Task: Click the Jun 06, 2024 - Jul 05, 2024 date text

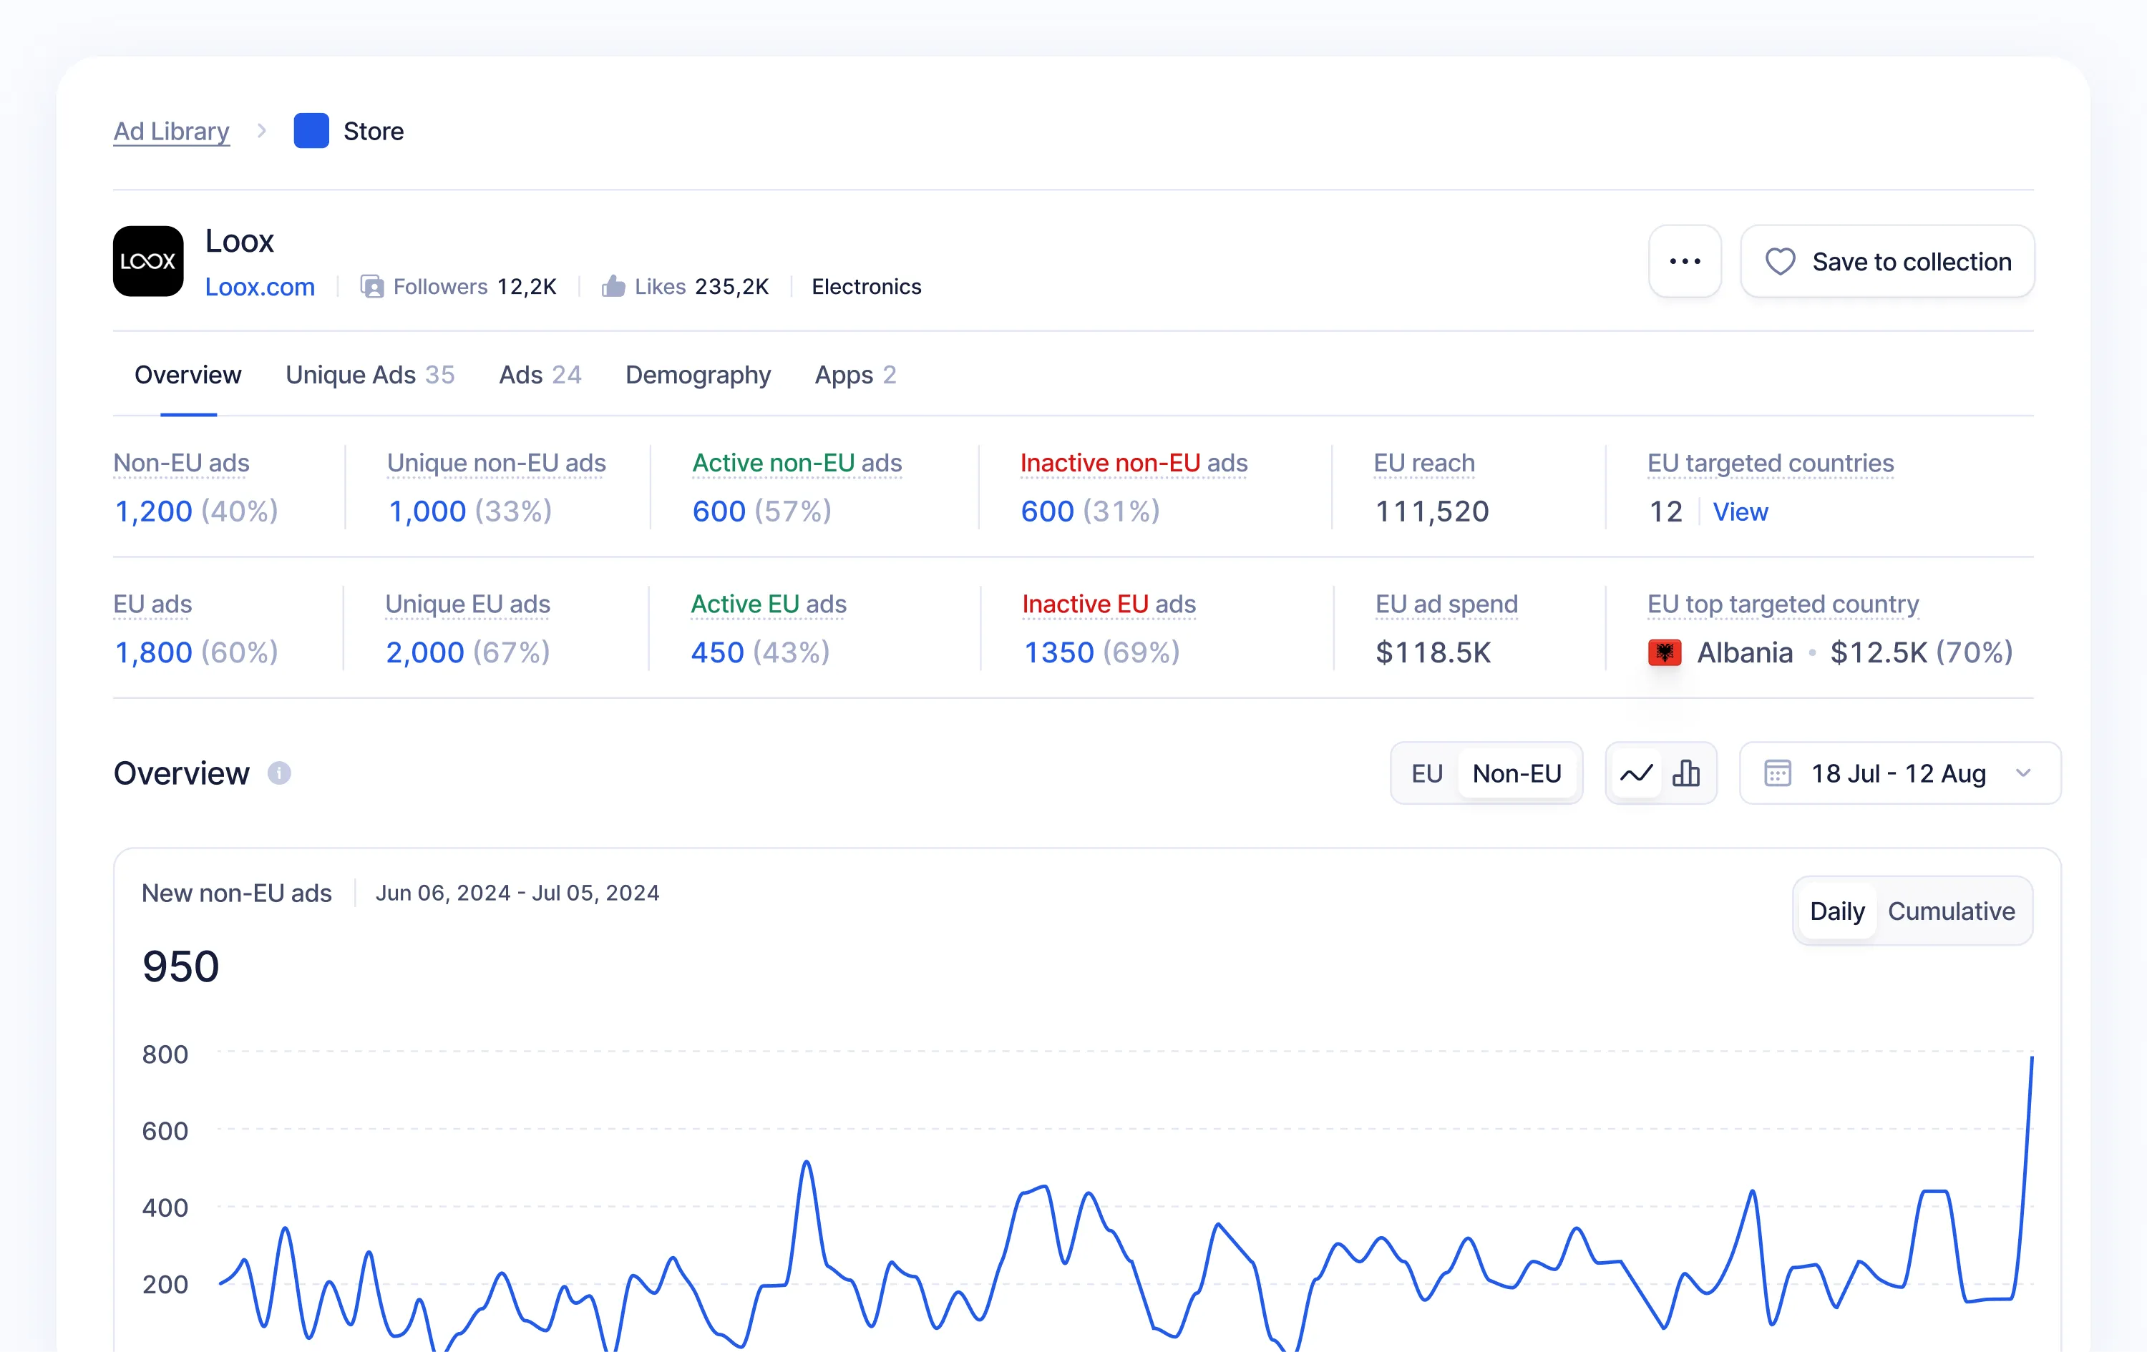Action: coord(517,892)
